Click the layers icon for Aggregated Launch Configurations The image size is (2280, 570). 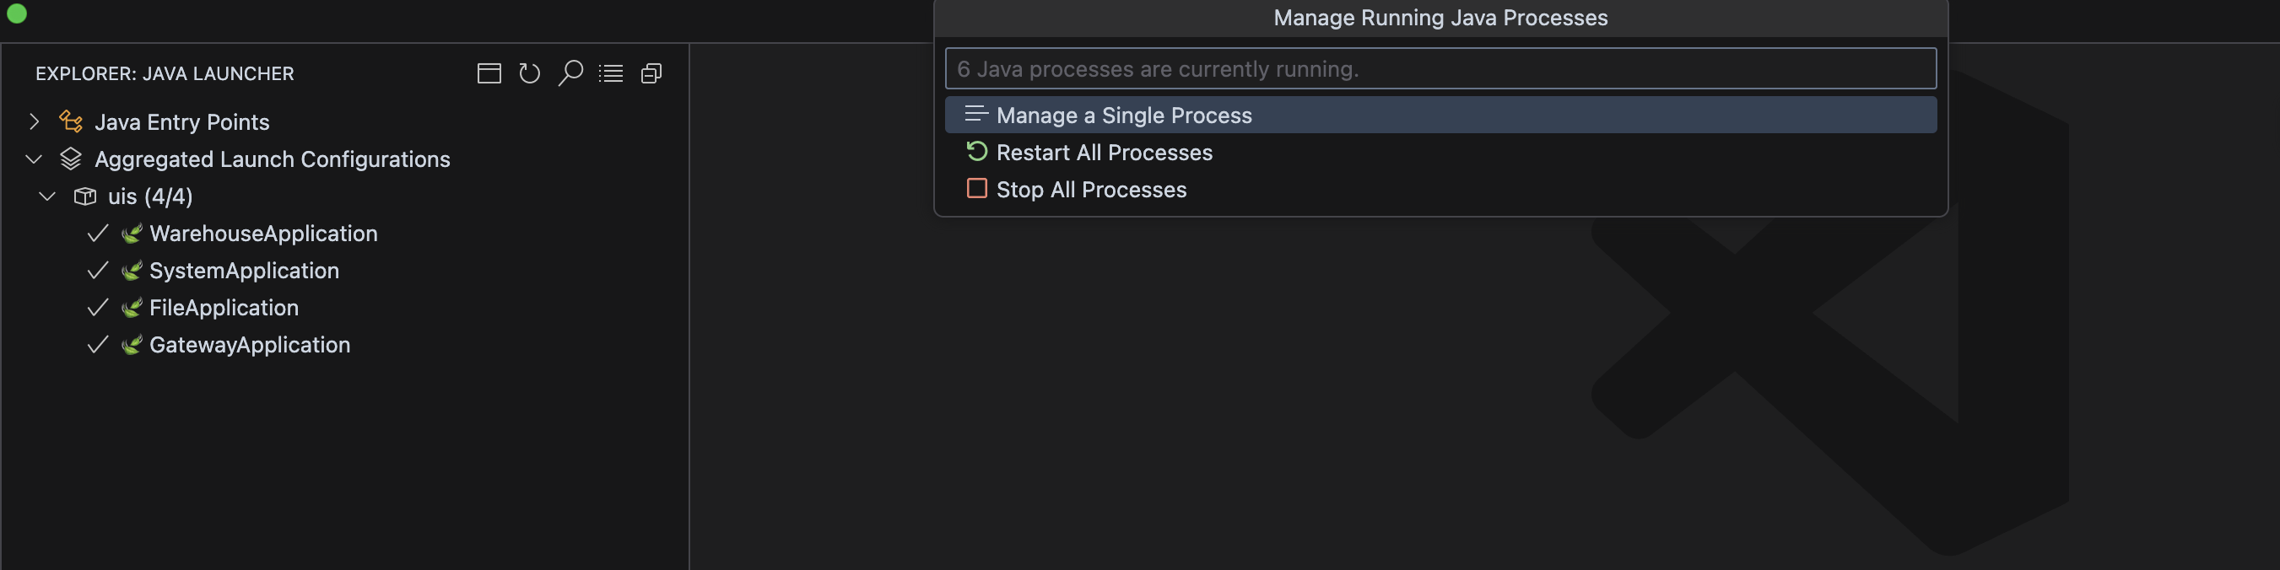(x=71, y=159)
